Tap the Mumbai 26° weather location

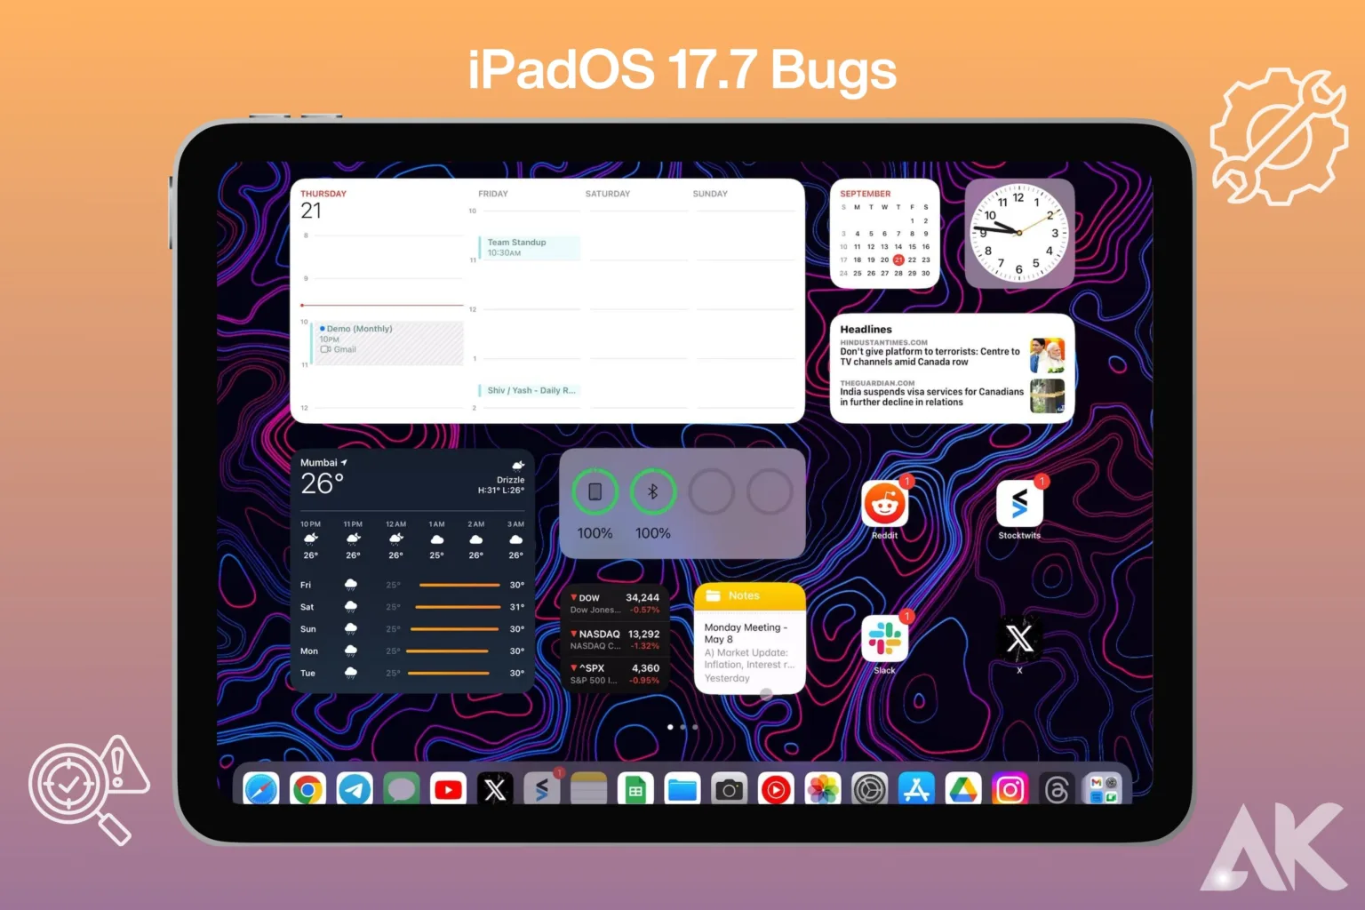pyautogui.click(x=323, y=477)
